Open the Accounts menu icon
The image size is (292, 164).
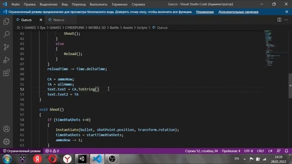6,129
